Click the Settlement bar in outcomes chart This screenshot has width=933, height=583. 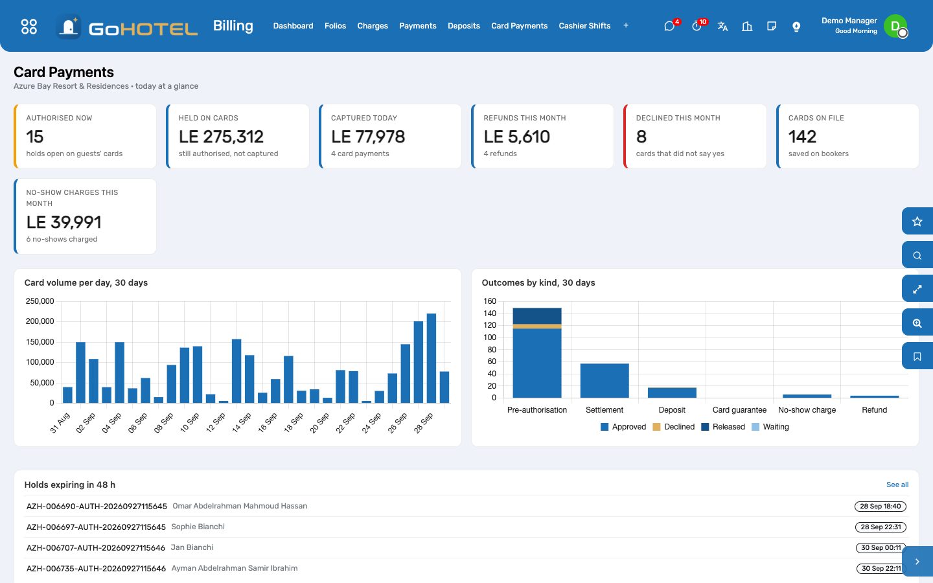tap(605, 380)
